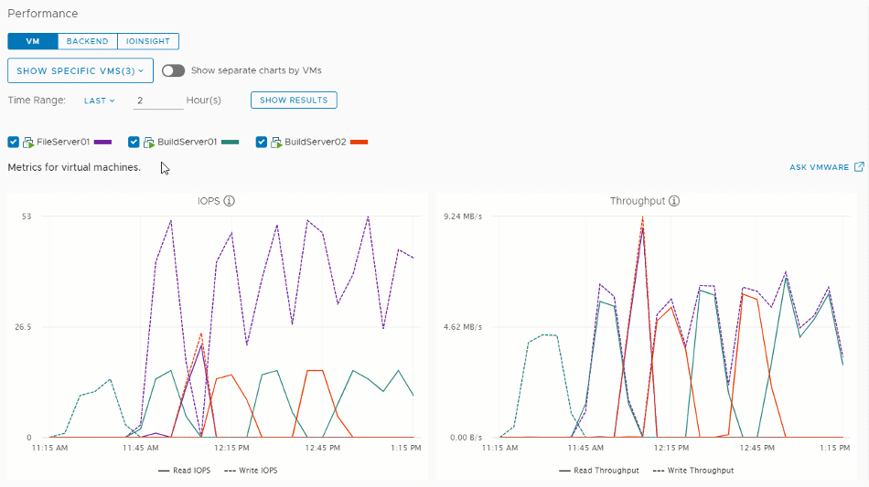Click the purple FileServer01 color swatch

coord(103,143)
